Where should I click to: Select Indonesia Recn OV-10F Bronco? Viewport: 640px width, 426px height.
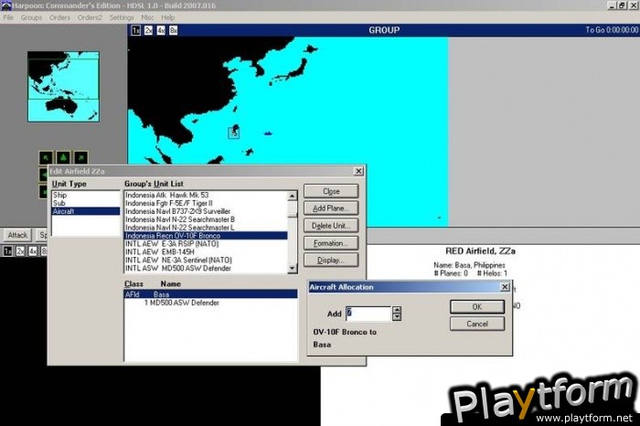[x=206, y=236]
